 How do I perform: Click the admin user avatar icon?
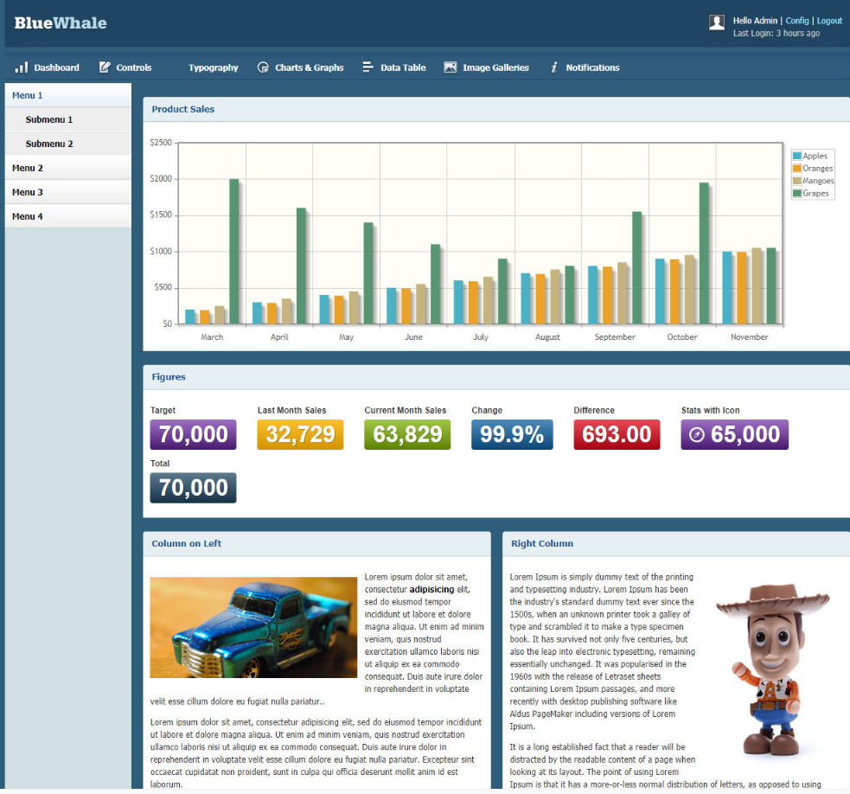point(717,22)
